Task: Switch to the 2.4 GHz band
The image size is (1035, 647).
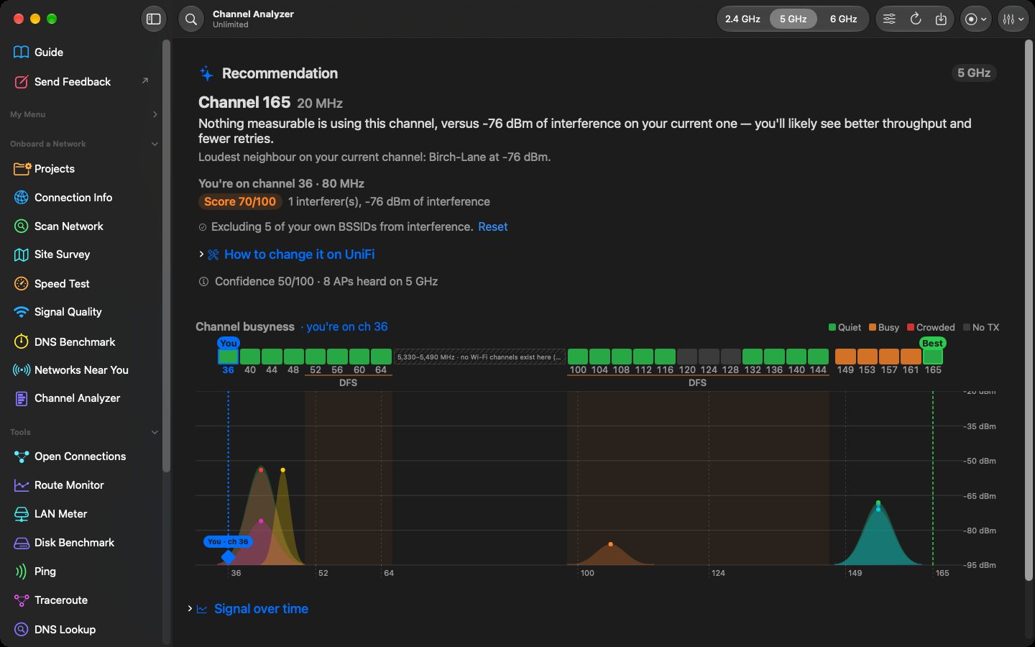Action: (x=742, y=19)
